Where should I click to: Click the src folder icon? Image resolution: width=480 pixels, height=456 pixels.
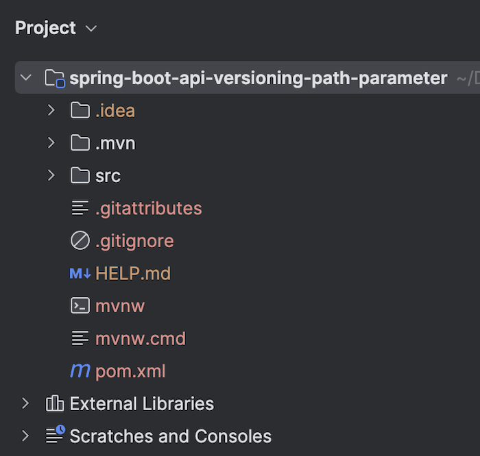[80, 176]
